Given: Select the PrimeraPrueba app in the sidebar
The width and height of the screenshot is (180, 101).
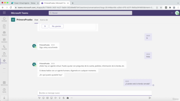Looking at the screenshot, I should point(4,61).
